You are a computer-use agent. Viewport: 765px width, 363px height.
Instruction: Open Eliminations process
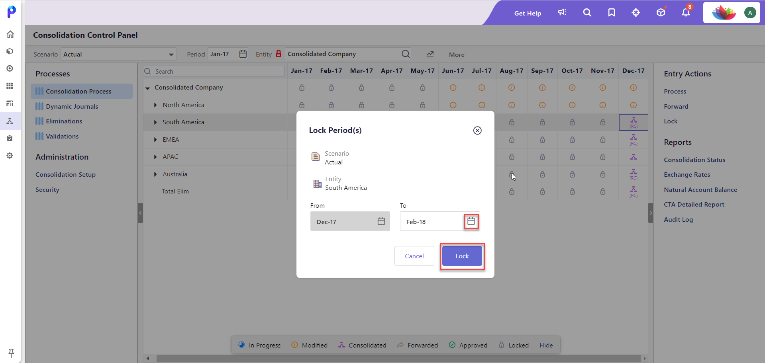coord(64,121)
